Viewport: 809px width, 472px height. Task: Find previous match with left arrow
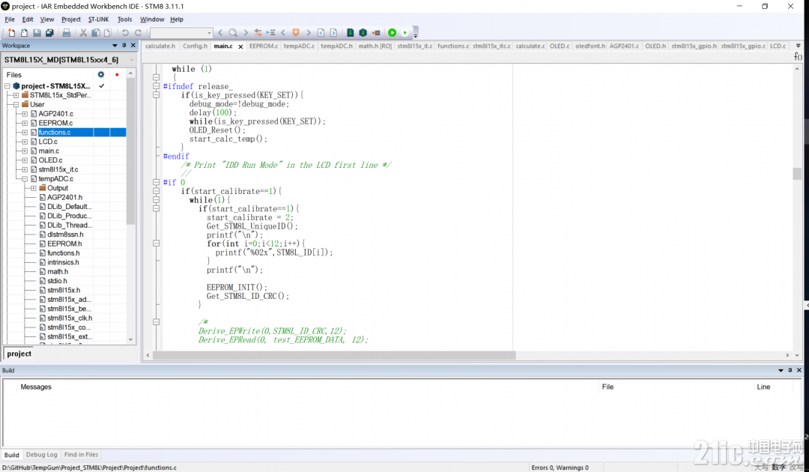point(220,32)
